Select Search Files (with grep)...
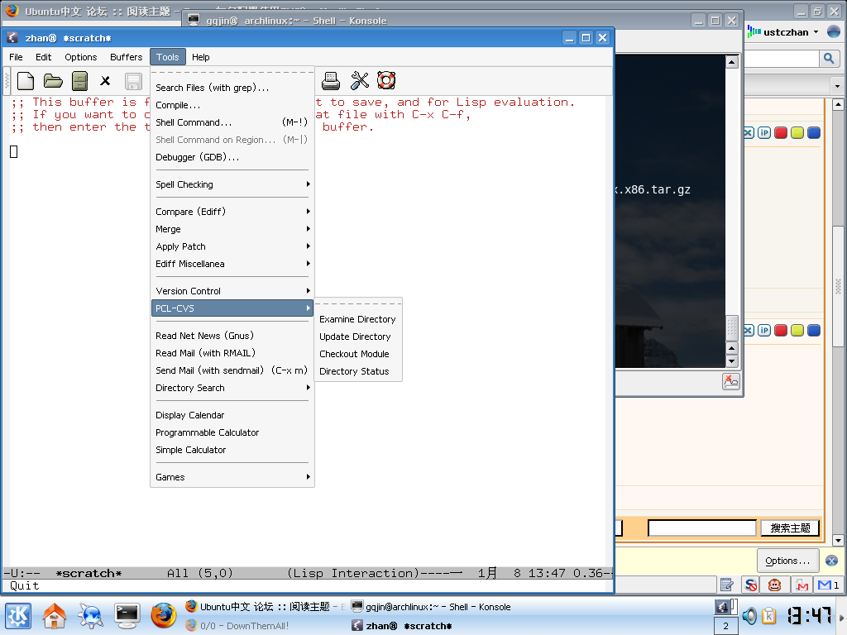 click(232, 88)
